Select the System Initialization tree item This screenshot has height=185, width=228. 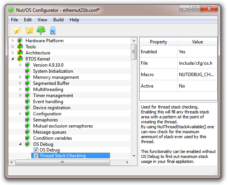coord(53,71)
